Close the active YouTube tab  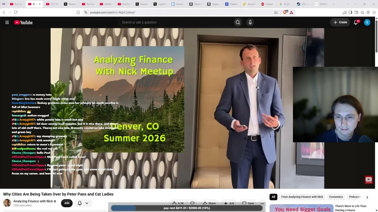click(x=40, y=4)
